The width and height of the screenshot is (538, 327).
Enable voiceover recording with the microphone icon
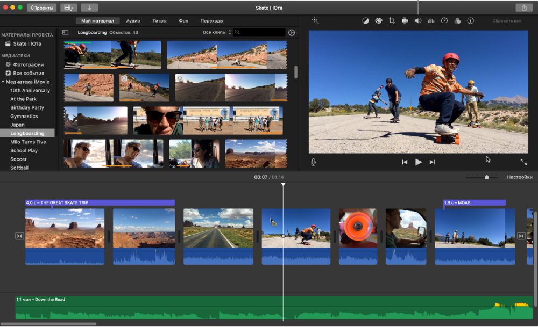click(313, 161)
